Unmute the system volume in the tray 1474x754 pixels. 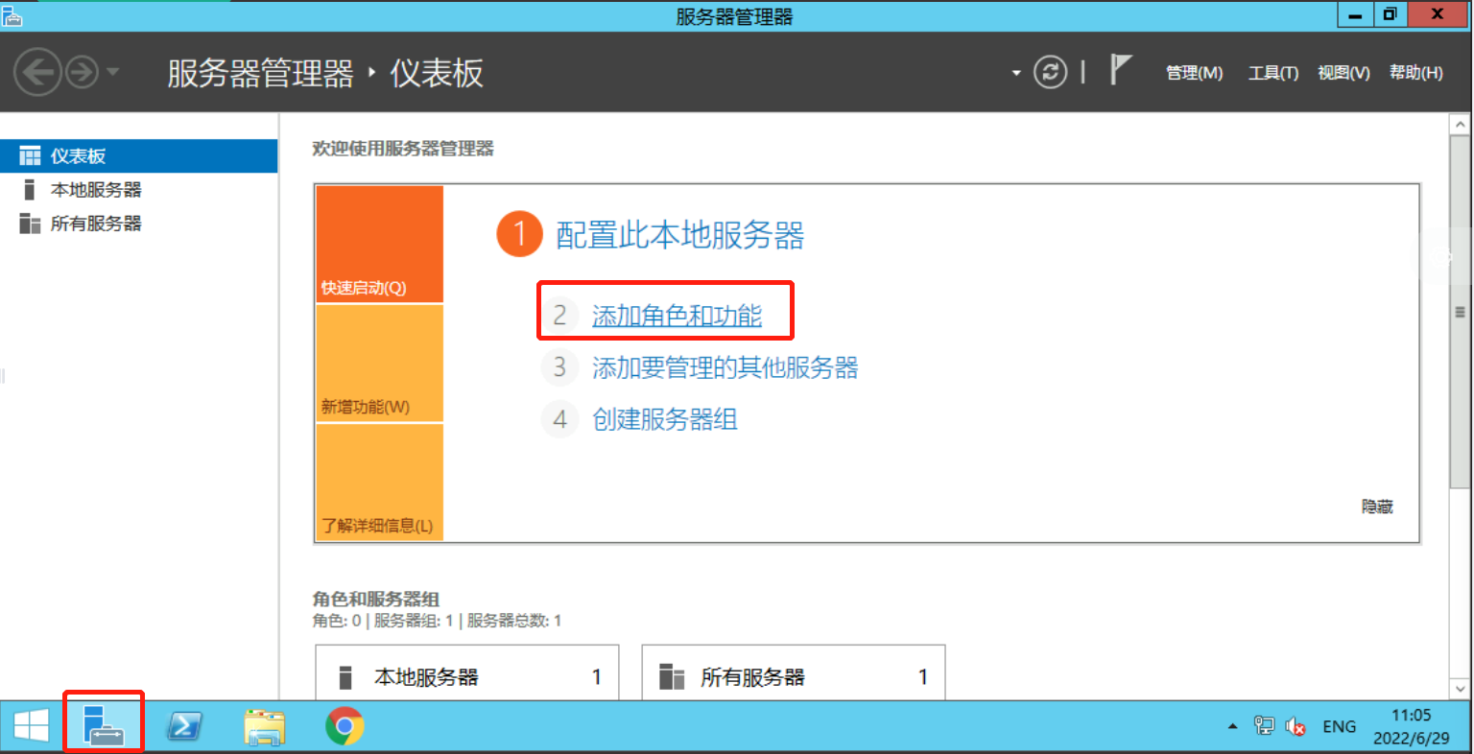pyautogui.click(x=1296, y=727)
